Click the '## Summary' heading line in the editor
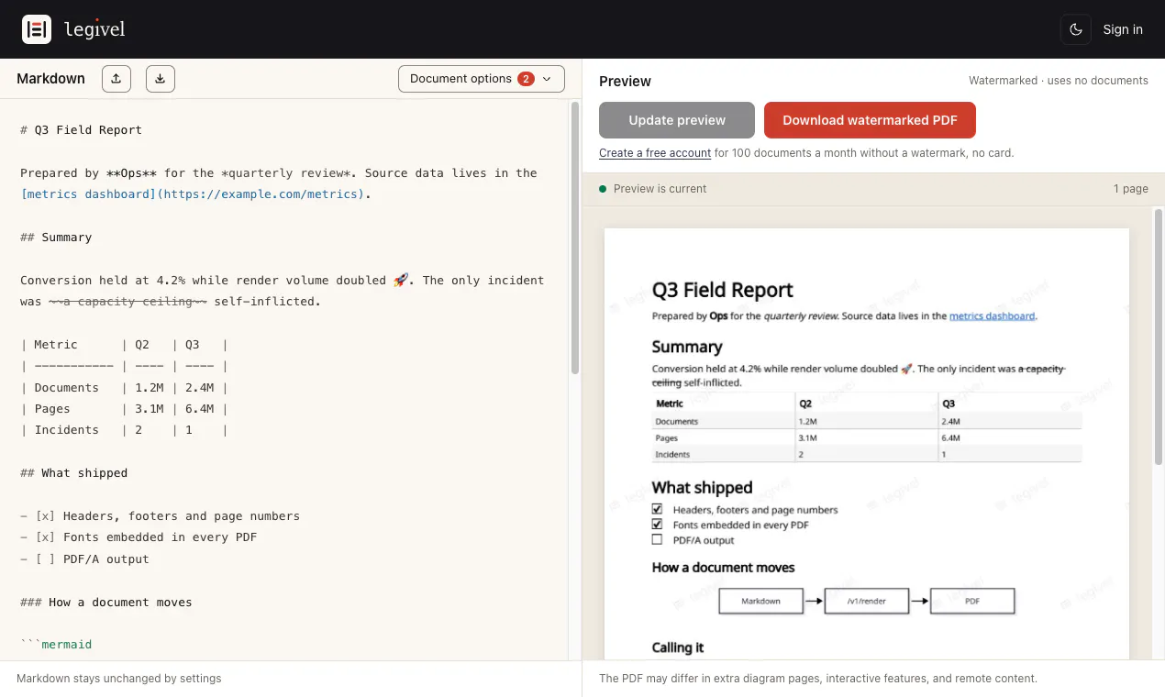The height and width of the screenshot is (697, 1165). (56, 238)
